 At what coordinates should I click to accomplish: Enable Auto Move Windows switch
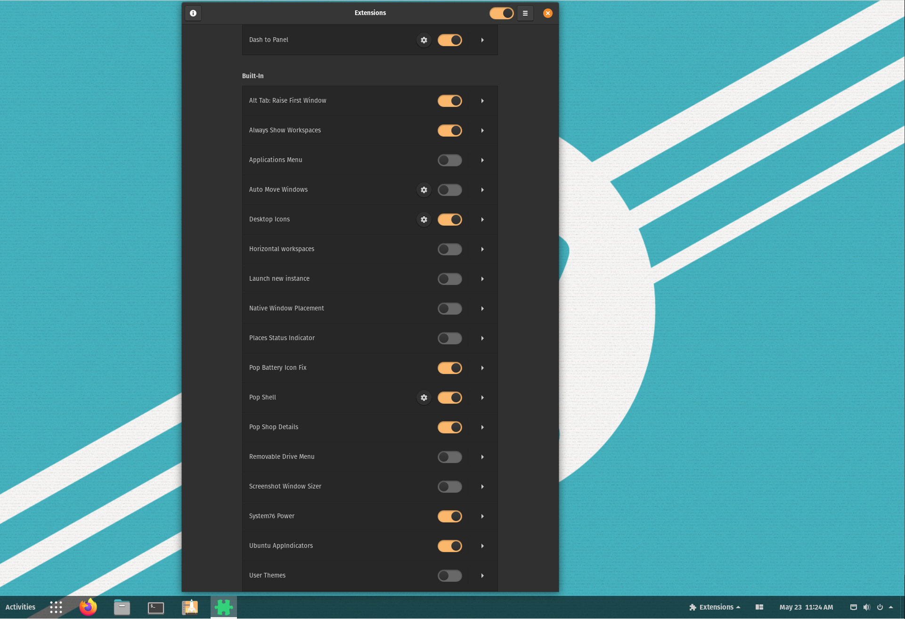pyautogui.click(x=450, y=190)
